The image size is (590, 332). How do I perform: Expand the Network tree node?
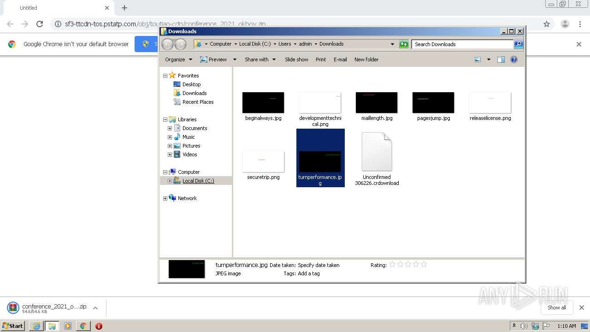(x=165, y=198)
